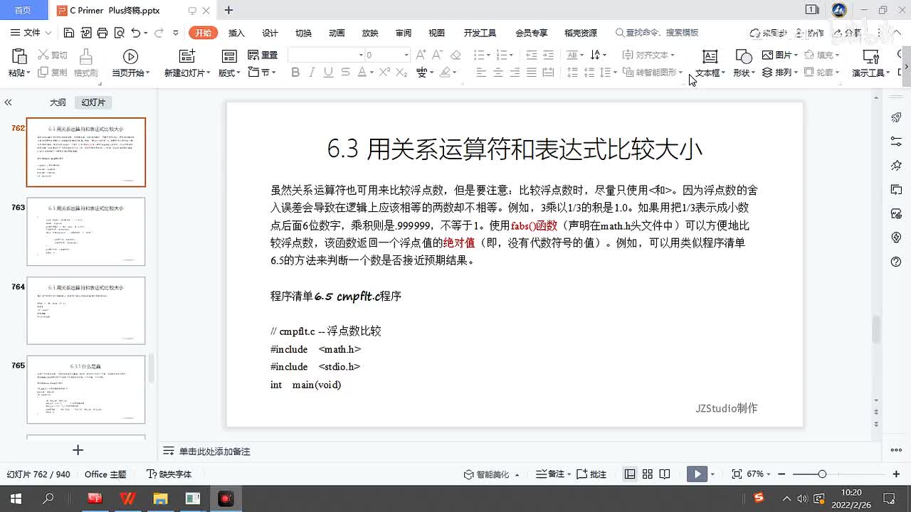Click 批注 comment button in status bar
The height and width of the screenshot is (512, 911).
pos(591,474)
